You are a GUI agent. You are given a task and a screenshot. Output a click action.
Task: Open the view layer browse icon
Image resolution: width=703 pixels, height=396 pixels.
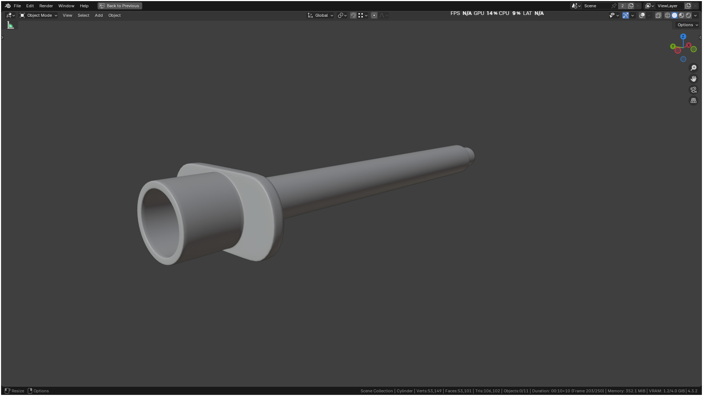point(650,6)
